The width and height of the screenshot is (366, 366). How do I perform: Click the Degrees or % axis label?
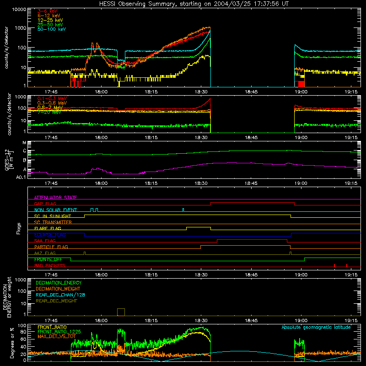pos(12,343)
